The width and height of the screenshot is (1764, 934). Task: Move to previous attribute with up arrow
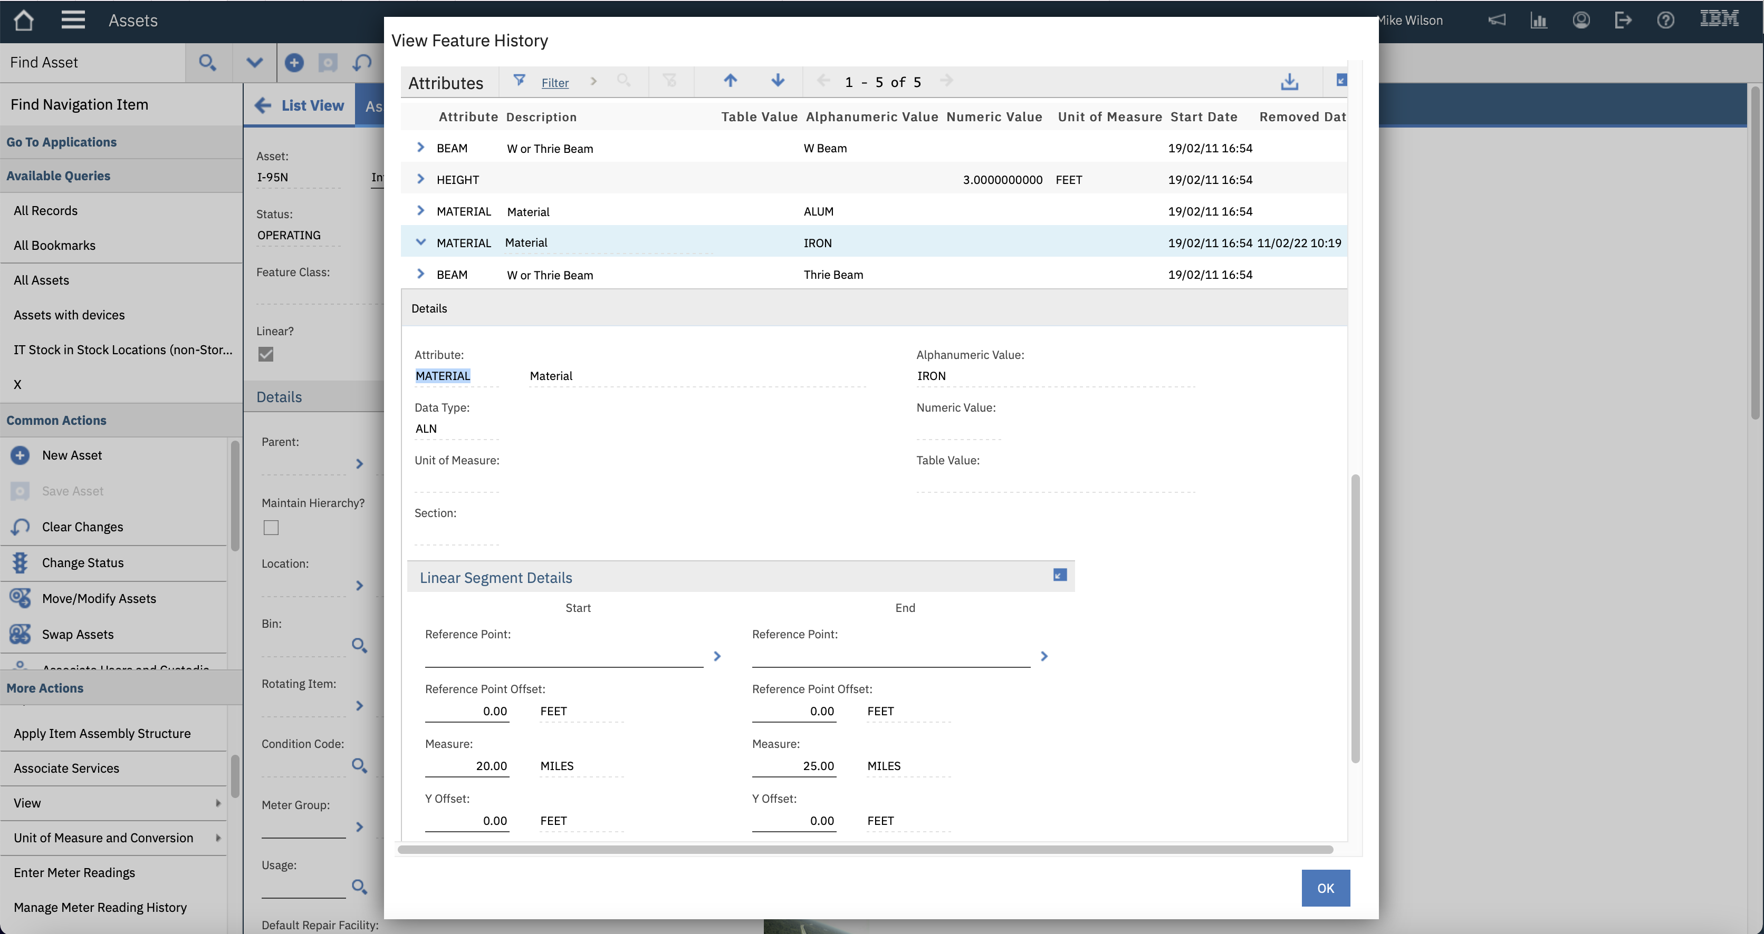pos(730,81)
